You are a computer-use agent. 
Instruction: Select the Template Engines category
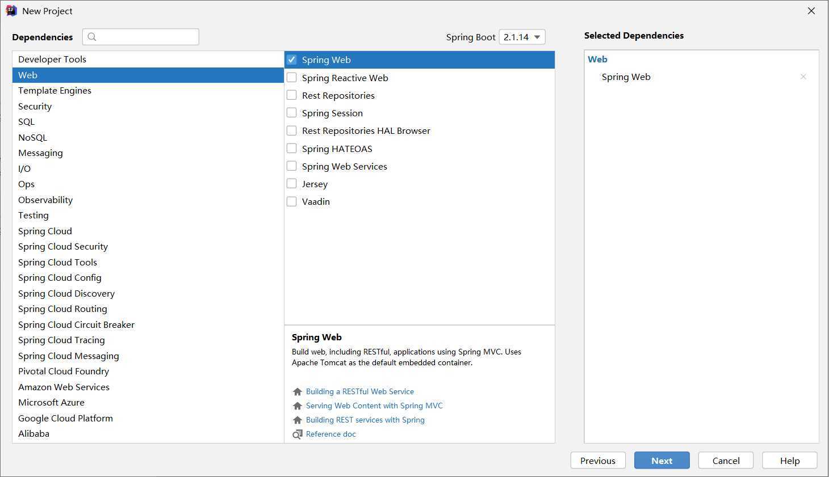148,90
